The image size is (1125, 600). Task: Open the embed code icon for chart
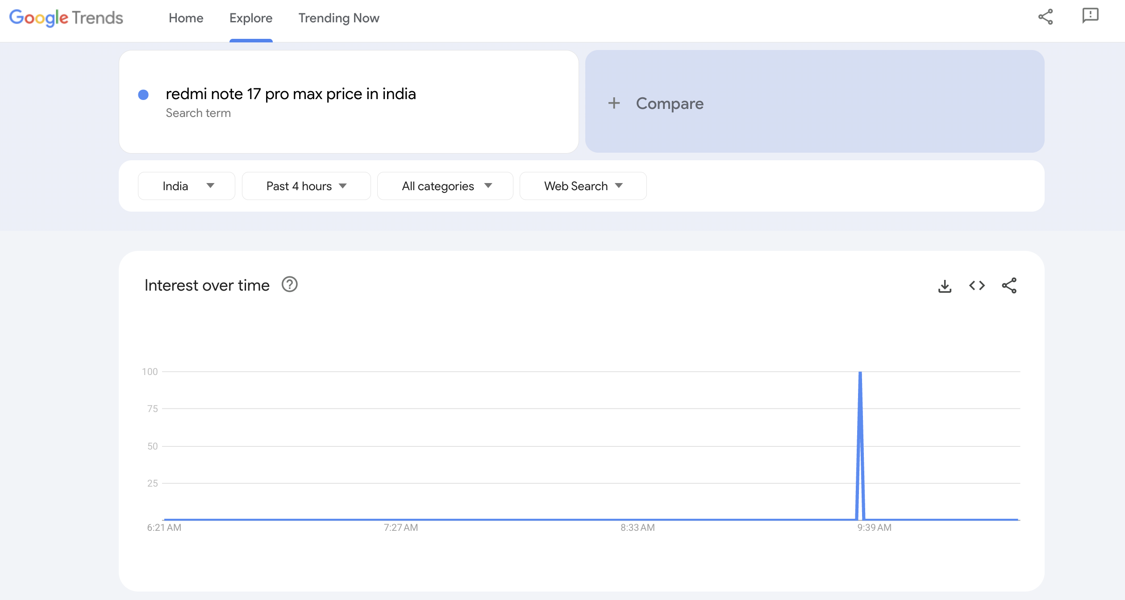977,286
